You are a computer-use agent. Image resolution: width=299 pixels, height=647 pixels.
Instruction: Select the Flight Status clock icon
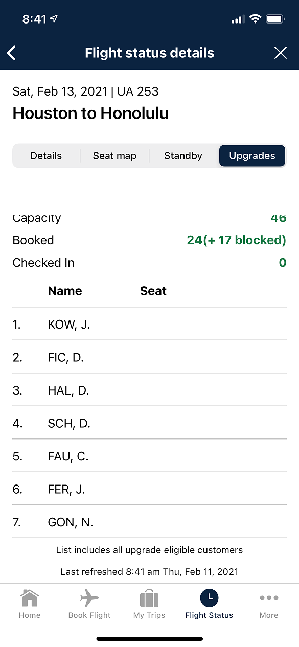click(209, 598)
